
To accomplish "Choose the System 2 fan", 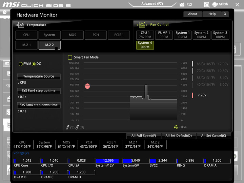I will click(202, 35).
